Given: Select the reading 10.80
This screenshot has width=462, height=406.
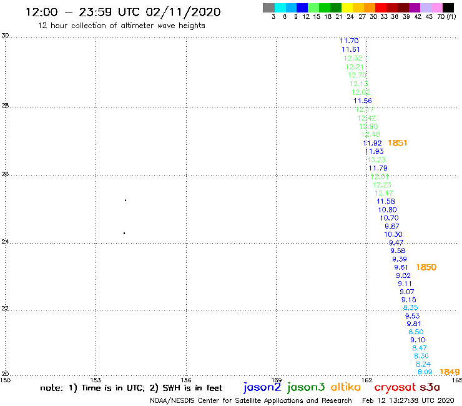Looking at the screenshot, I should [x=388, y=210].
